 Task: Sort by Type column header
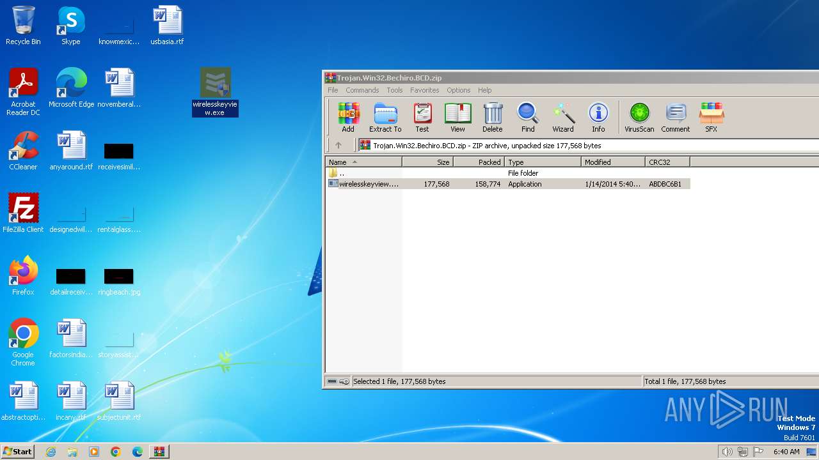point(543,162)
